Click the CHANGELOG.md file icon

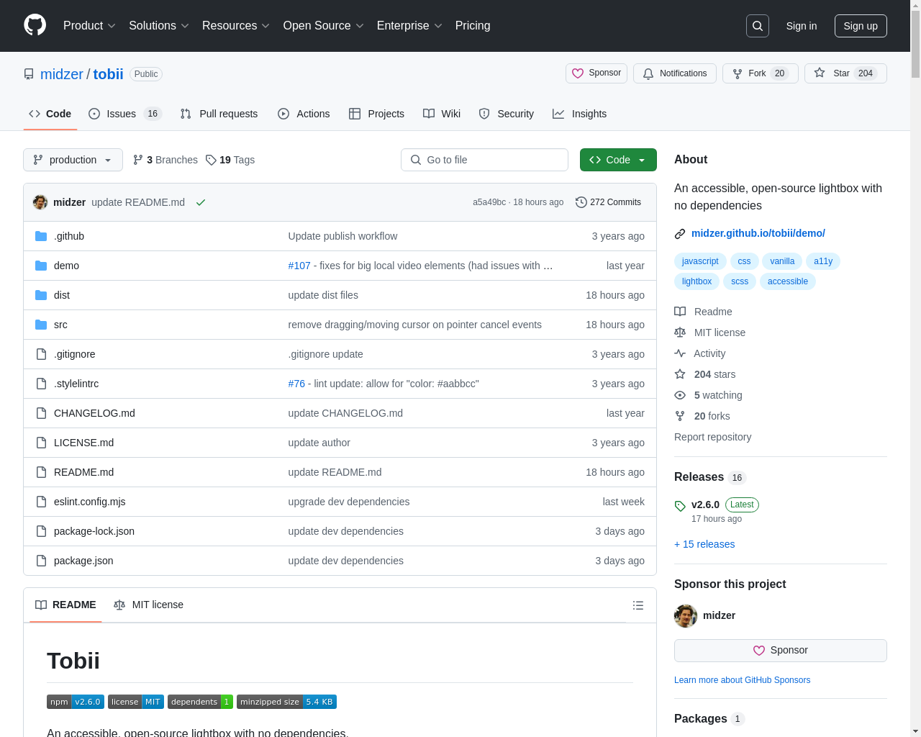[41, 413]
